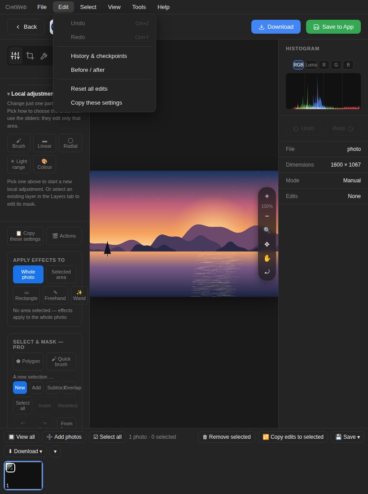Switch histogram to R channel
Viewport: 368px width, 494px height.
click(x=324, y=65)
